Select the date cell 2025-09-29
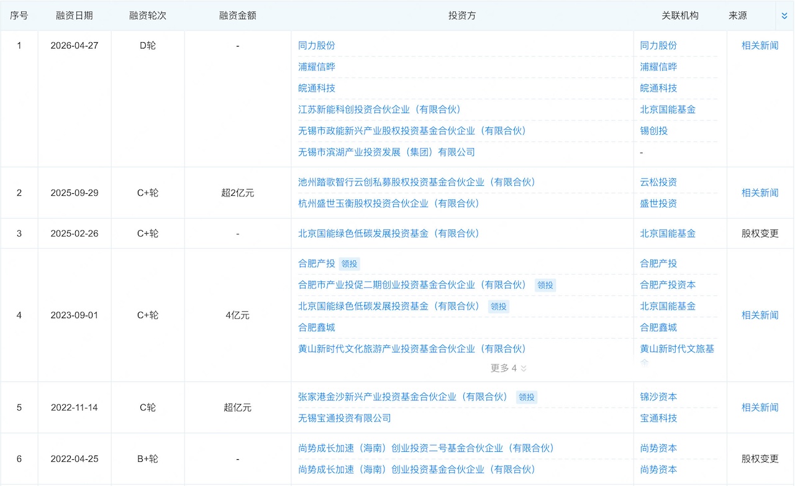Viewport: 795px width, 486px height. coord(75,193)
